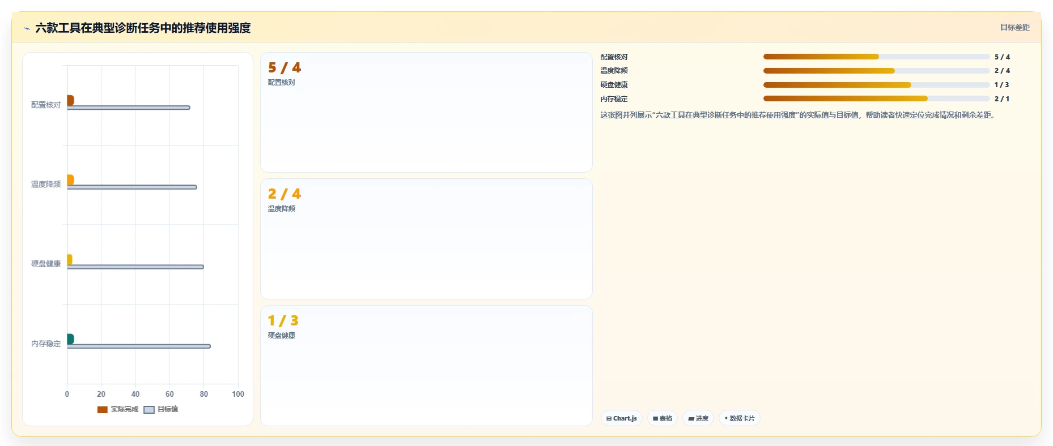Click the 数据卡片 tag chip
This screenshot has width=1053, height=446.
[x=739, y=418]
